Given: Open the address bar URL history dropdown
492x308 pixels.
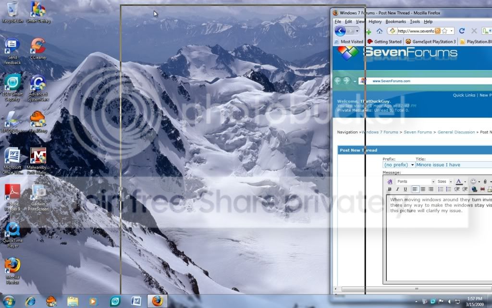Looking at the screenshot, I should [452, 31].
